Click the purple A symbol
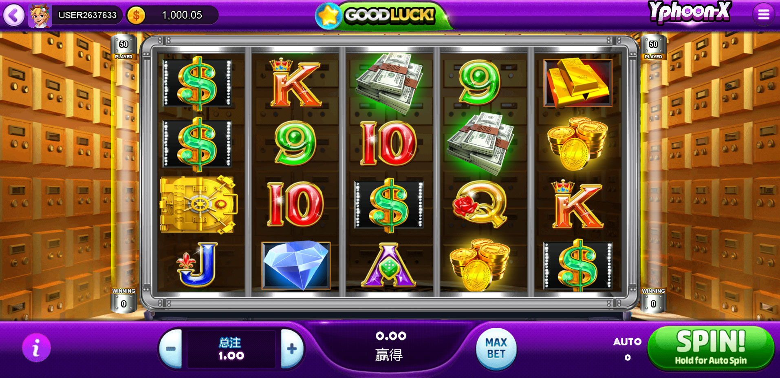Viewport: 780px width, 378px height. click(x=388, y=265)
